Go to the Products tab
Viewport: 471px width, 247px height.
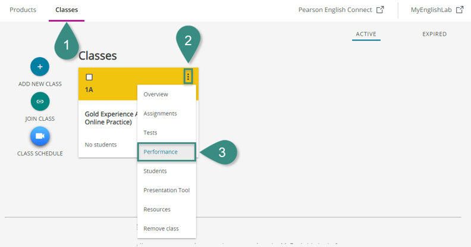click(23, 10)
